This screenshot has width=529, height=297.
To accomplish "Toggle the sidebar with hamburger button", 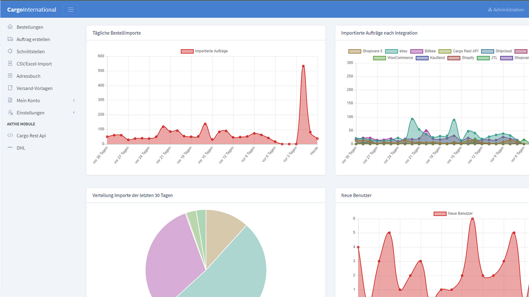I will (x=71, y=10).
